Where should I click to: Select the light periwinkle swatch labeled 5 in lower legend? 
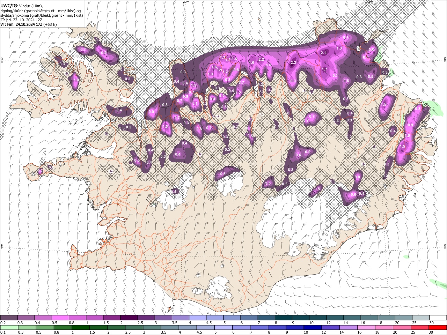(x=223, y=327)
